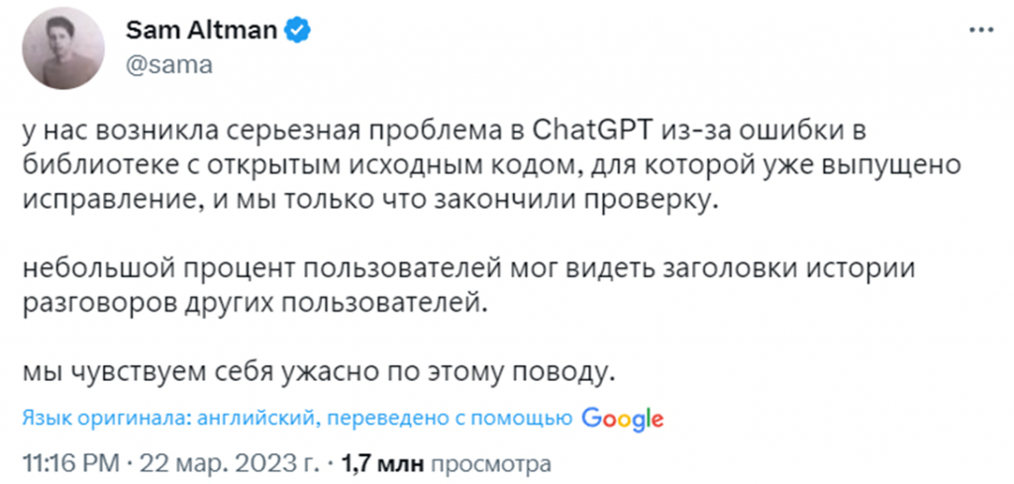Click the '1,7 млн' views count
1014x484 pixels.
pyautogui.click(x=381, y=462)
